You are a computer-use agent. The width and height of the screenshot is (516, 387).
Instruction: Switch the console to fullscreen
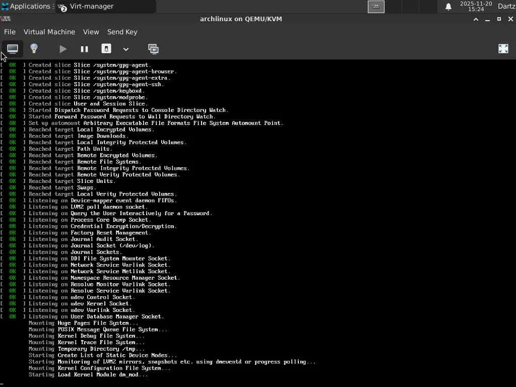(x=503, y=49)
